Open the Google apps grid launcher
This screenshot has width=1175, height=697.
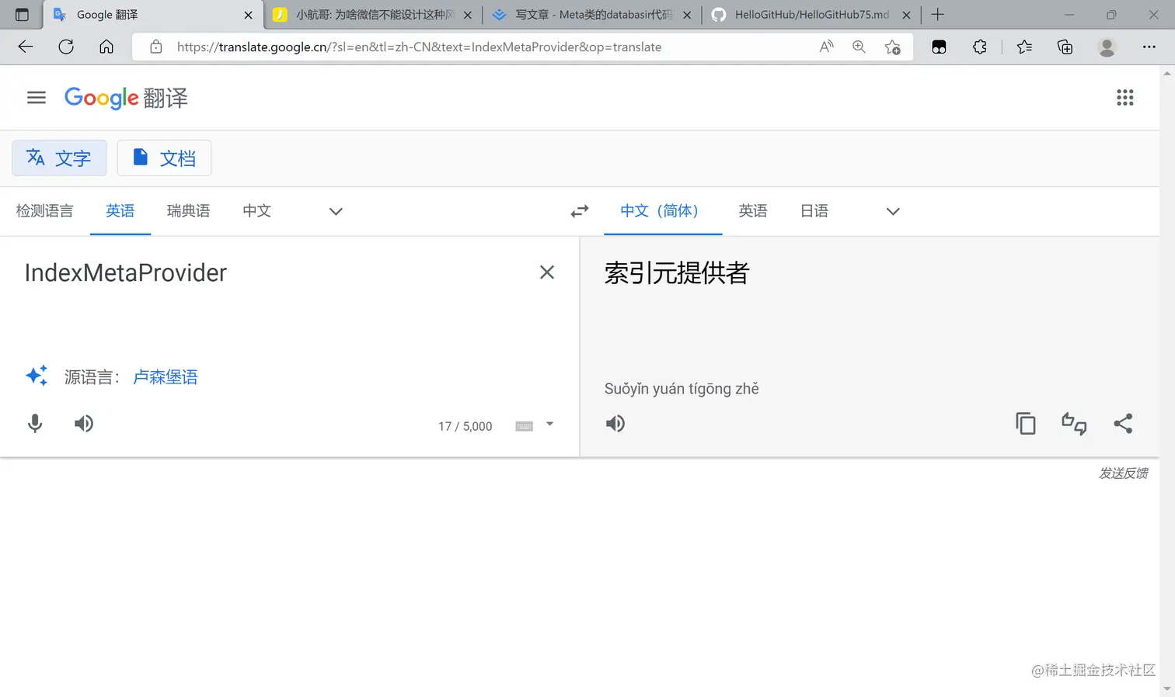click(x=1124, y=98)
